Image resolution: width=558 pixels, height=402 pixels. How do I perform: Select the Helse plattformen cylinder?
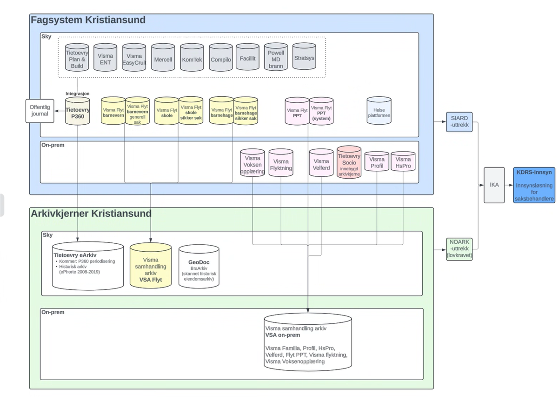point(379,111)
